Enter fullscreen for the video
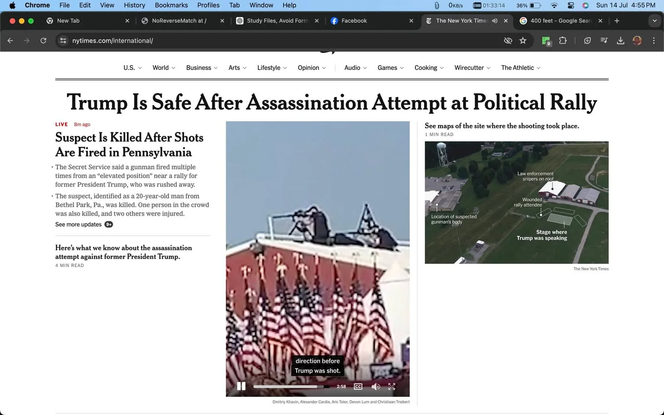 tap(392, 386)
